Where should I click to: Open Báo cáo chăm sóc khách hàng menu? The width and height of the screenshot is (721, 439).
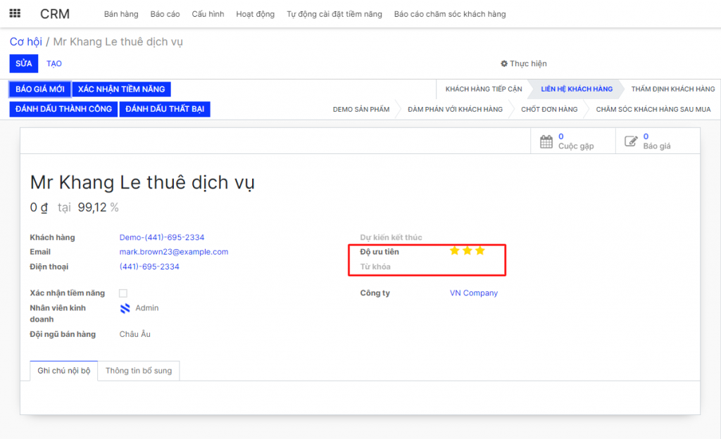click(x=450, y=14)
